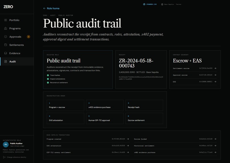Click the arrow in the EAS contract row
Screen dimensions: 230x163
click(x=215, y=82)
